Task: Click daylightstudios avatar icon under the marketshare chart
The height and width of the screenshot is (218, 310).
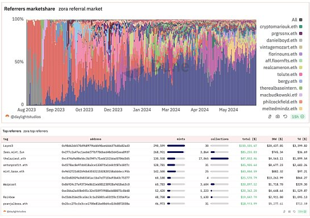Action: pyautogui.click(x=7, y=116)
